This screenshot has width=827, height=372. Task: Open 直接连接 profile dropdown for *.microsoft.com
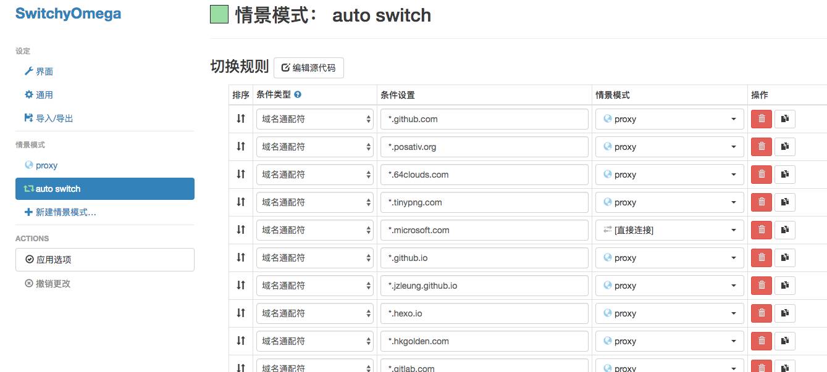click(670, 230)
